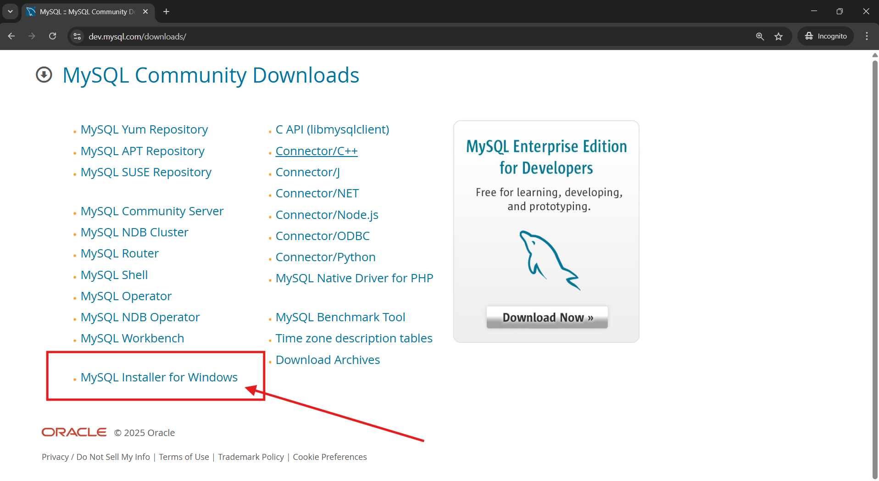The width and height of the screenshot is (879, 481).
Task: Open Connector/Python link
Action: pos(325,257)
